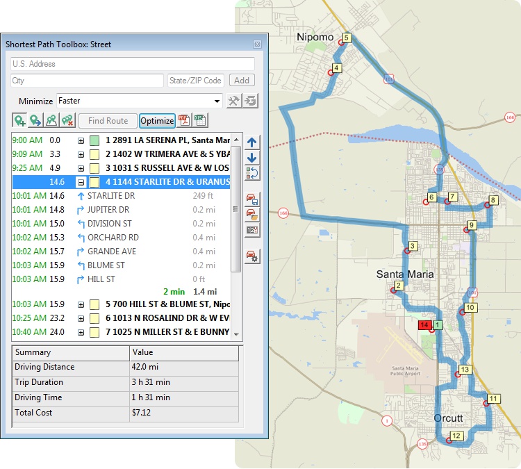Click stop marker 12 on the map
The image size is (521, 469).
tap(456, 436)
